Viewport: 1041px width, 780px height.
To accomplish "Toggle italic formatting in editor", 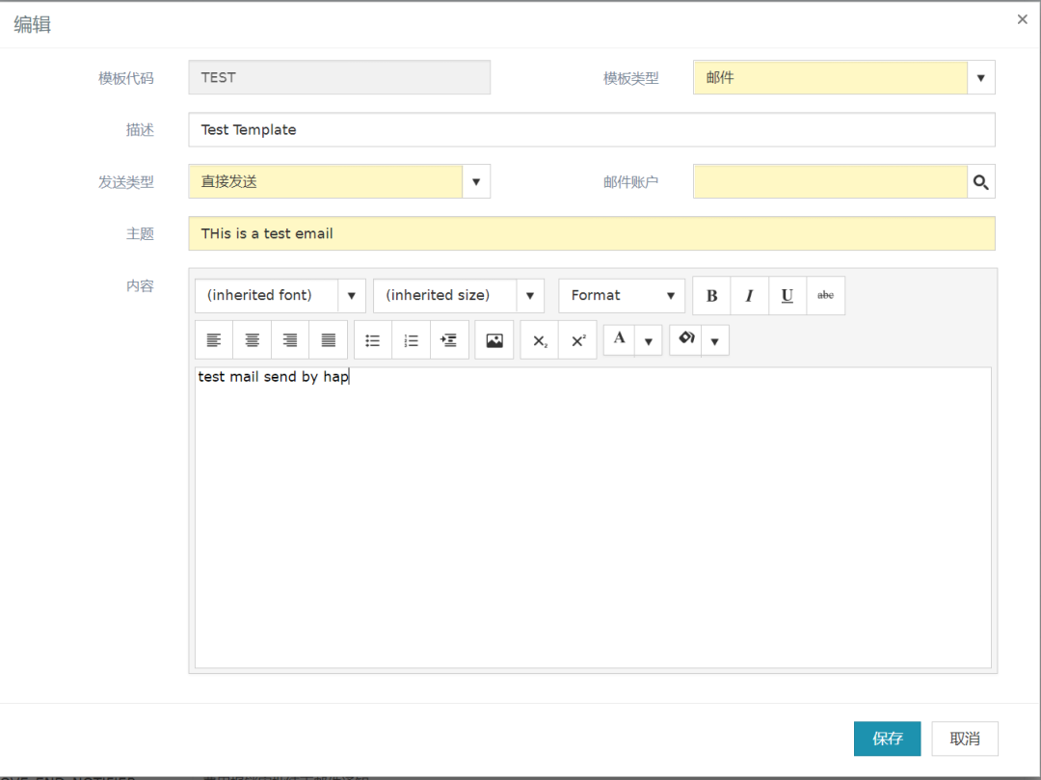I will pos(749,295).
